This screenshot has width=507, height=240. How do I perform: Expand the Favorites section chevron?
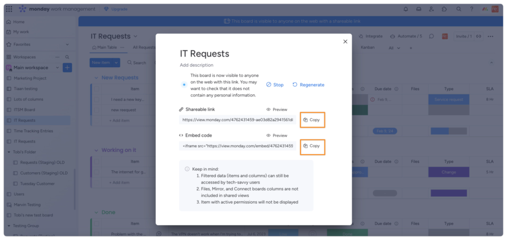pyautogui.click(x=67, y=44)
